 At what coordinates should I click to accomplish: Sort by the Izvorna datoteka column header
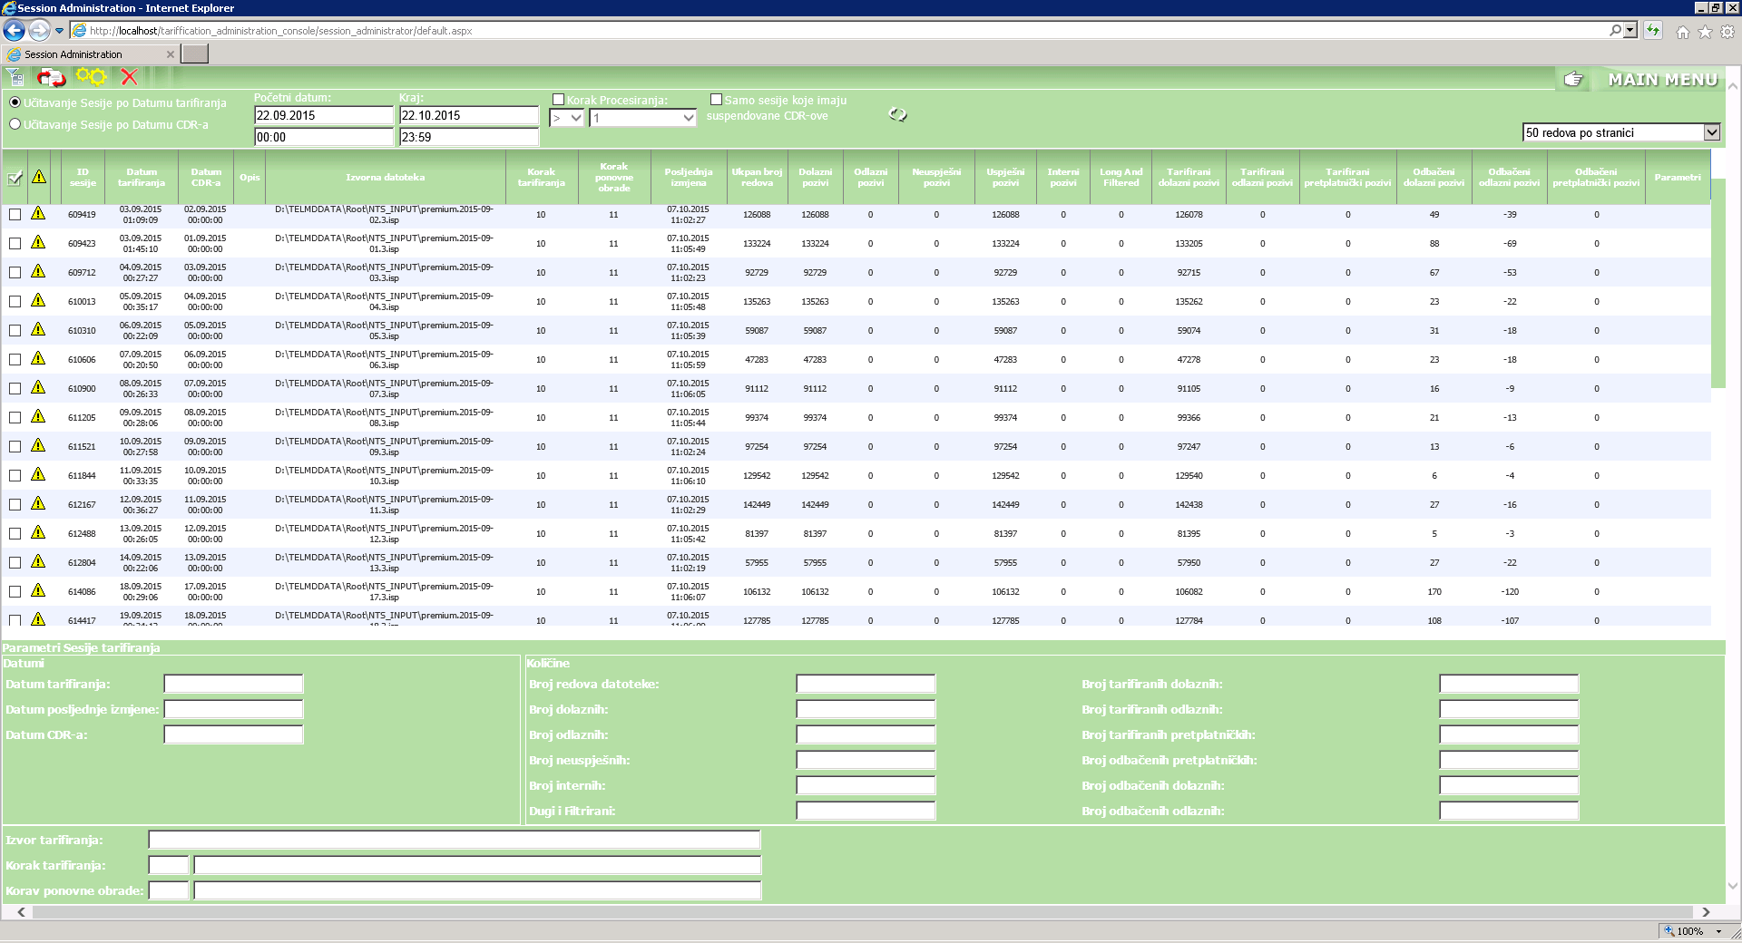(385, 178)
